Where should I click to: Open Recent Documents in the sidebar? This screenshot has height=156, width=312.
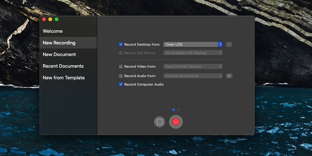coord(68,66)
